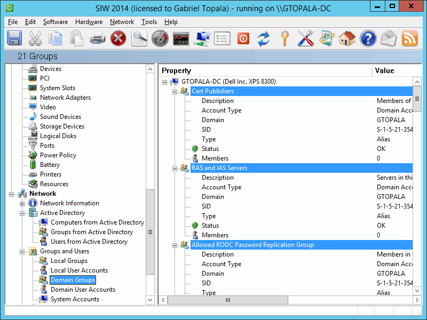Click the house home page icon
Screen dimensions: 427x320
[347, 38]
